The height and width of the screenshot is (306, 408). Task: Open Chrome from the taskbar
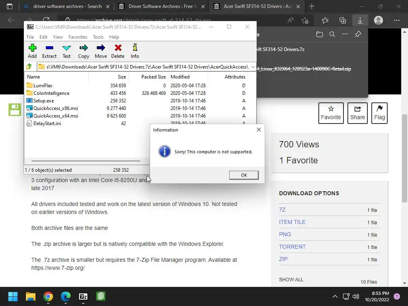[x=48, y=296]
